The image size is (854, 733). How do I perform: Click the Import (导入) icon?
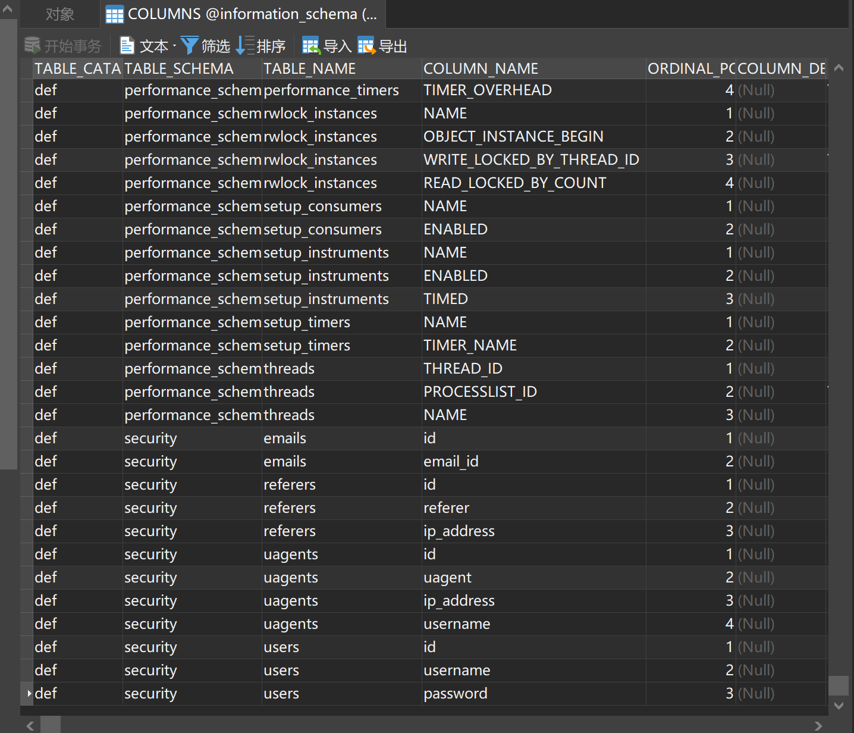(310, 46)
